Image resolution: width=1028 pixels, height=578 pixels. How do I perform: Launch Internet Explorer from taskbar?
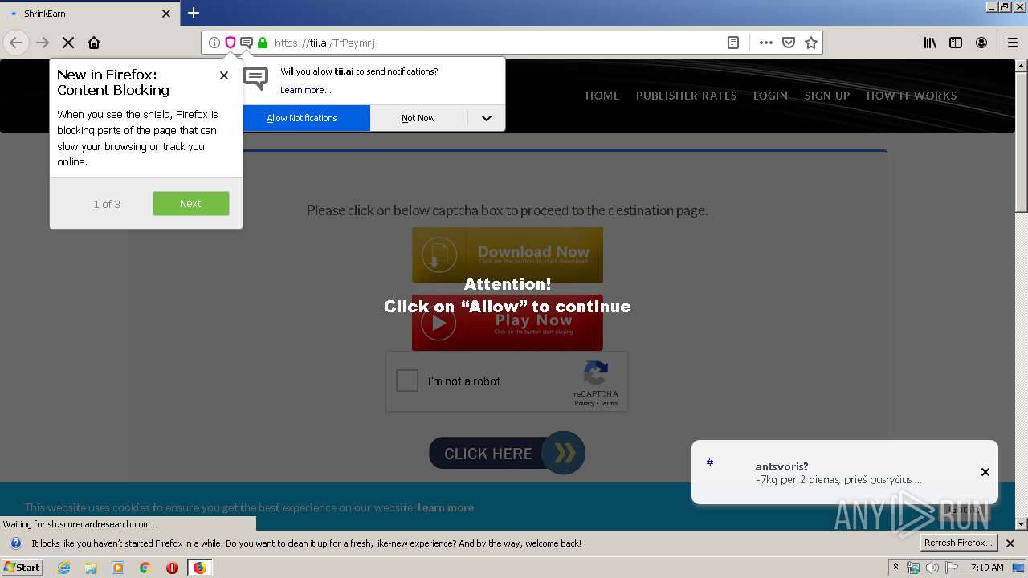pyautogui.click(x=64, y=568)
